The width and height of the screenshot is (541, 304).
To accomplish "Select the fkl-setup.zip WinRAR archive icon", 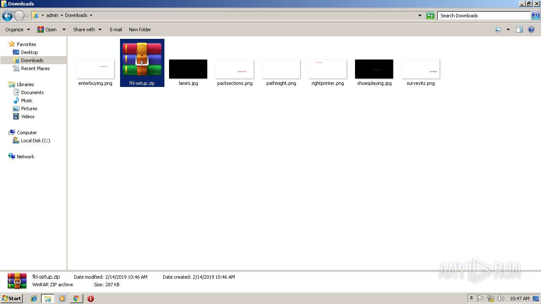I will tap(142, 59).
